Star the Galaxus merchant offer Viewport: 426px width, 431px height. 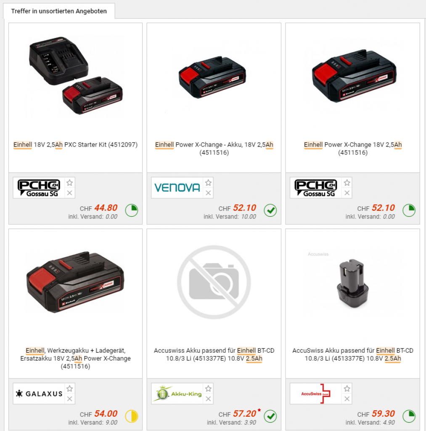point(69,388)
